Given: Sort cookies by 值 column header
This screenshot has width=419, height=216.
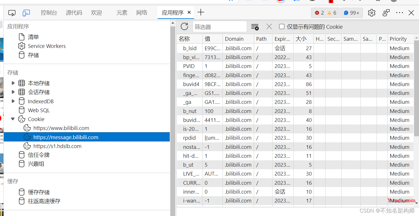Looking at the screenshot, I should [213, 39].
